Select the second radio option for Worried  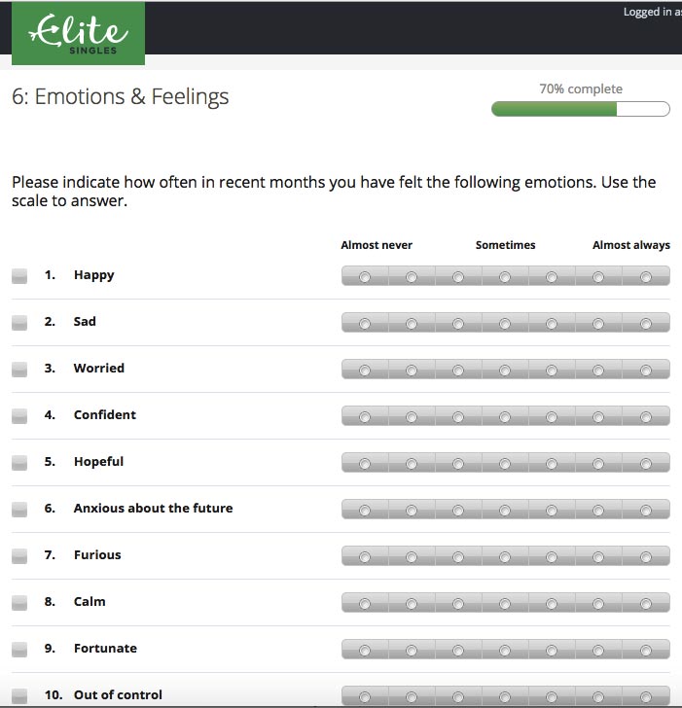(412, 371)
